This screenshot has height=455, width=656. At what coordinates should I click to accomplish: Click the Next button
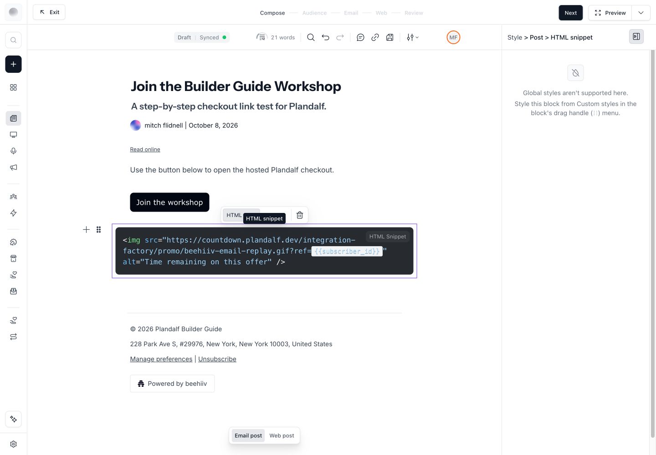pyautogui.click(x=571, y=13)
